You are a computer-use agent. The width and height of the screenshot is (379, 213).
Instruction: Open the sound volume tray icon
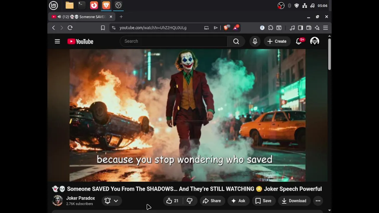[x=312, y=6]
